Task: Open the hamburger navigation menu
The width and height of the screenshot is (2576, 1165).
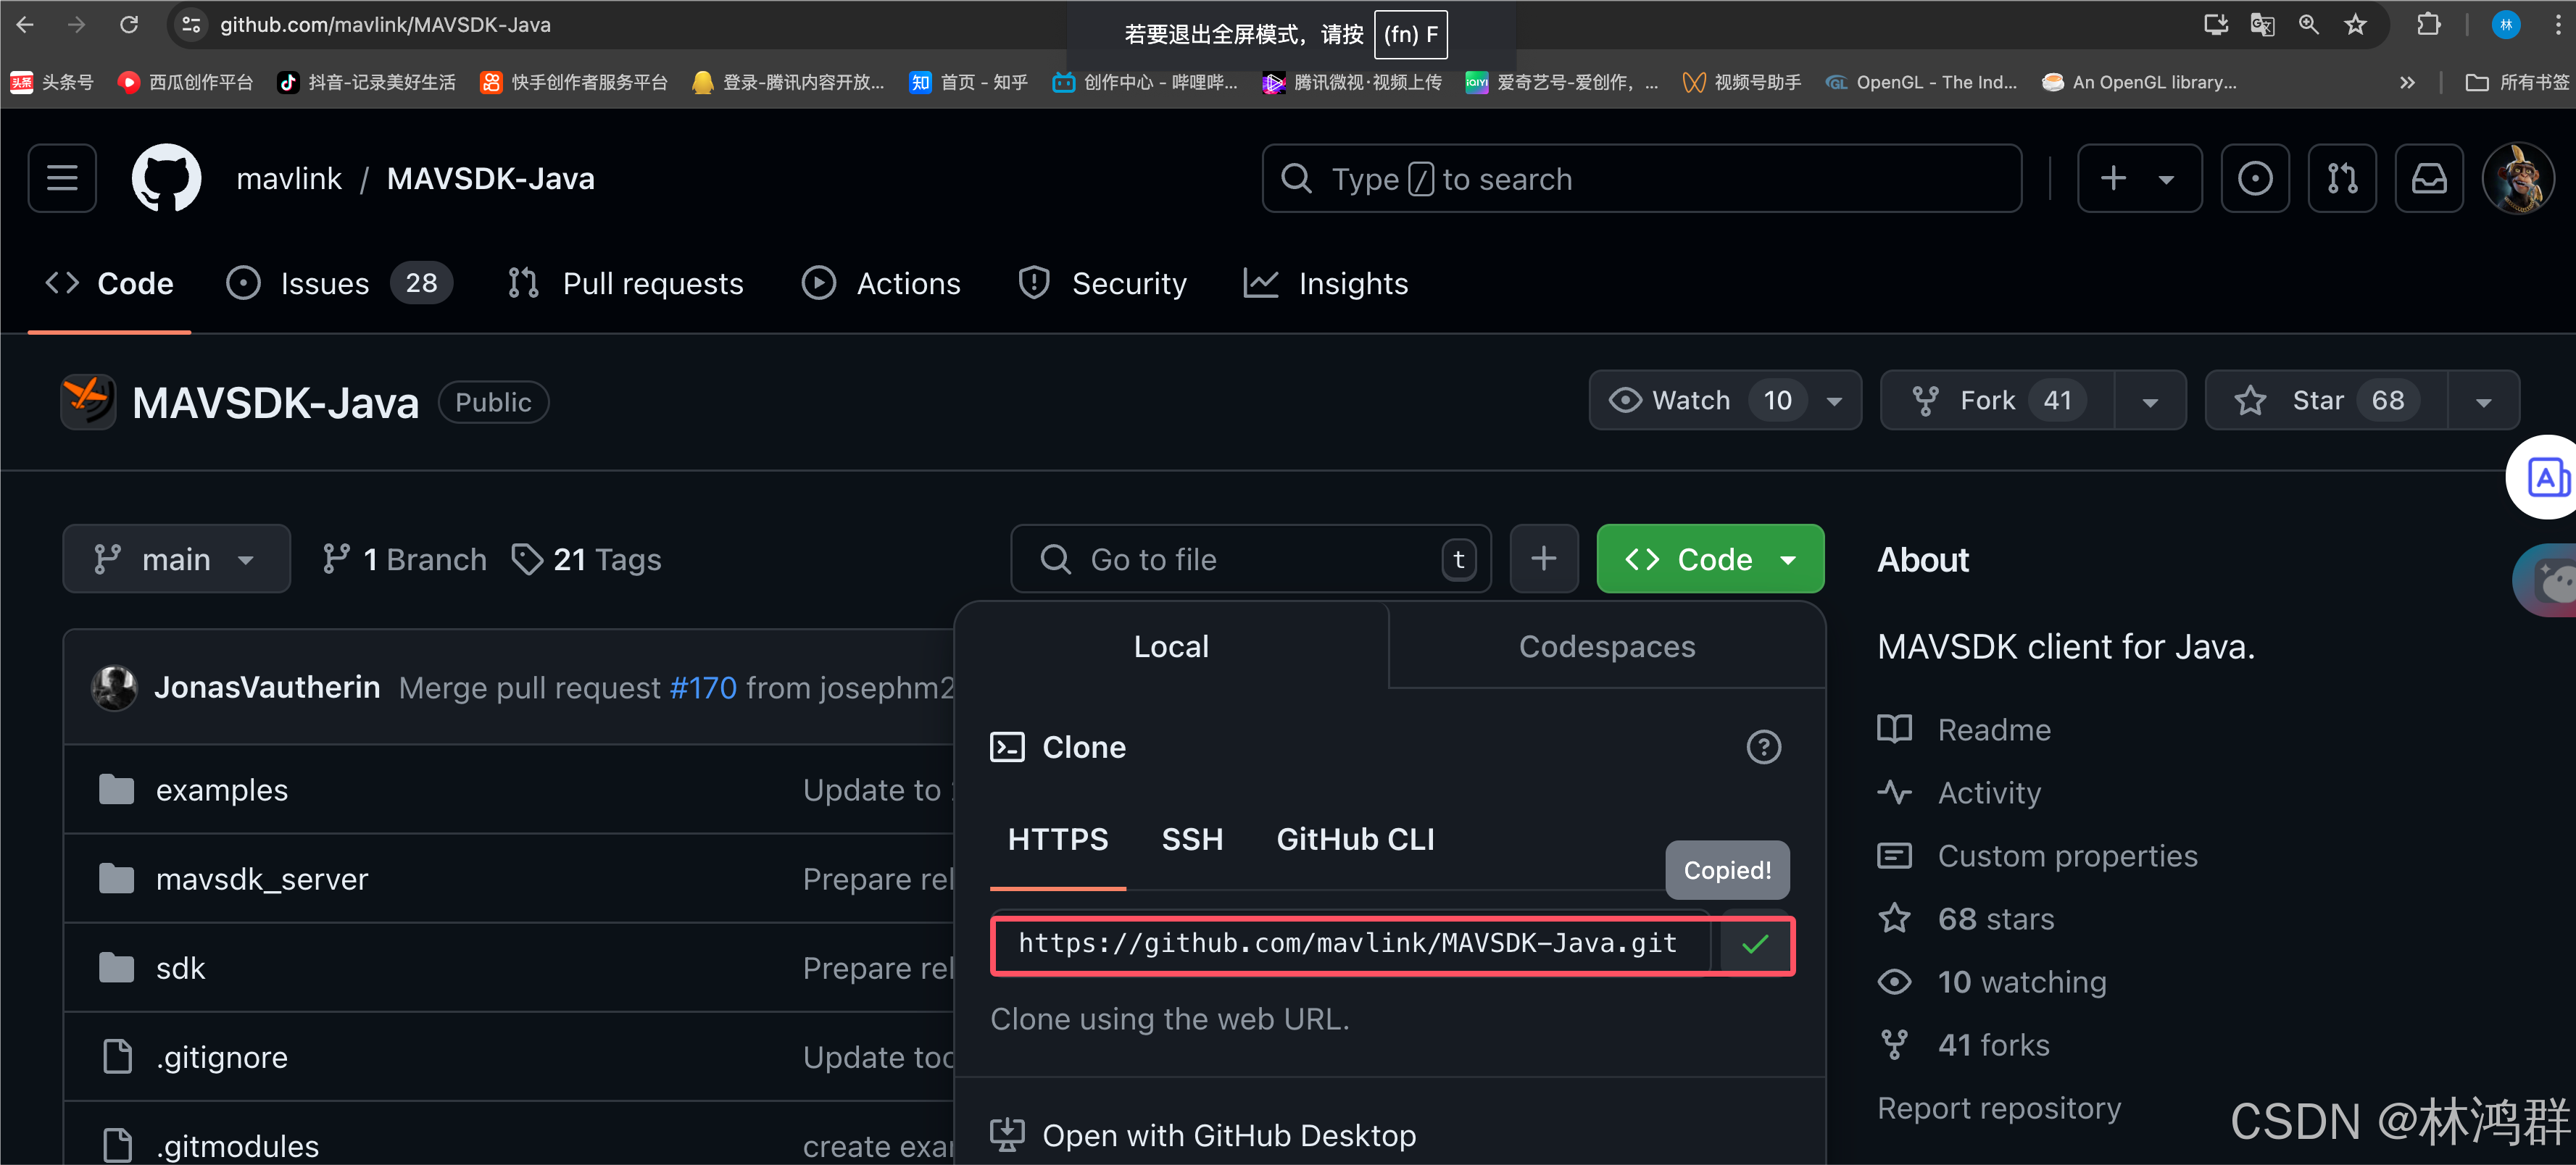Action: tap(62, 178)
